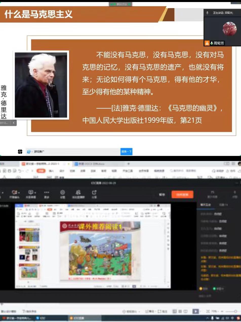The width and height of the screenshot is (241, 322).
Task: Click the screen share monitor icon
Action: (31, 192)
